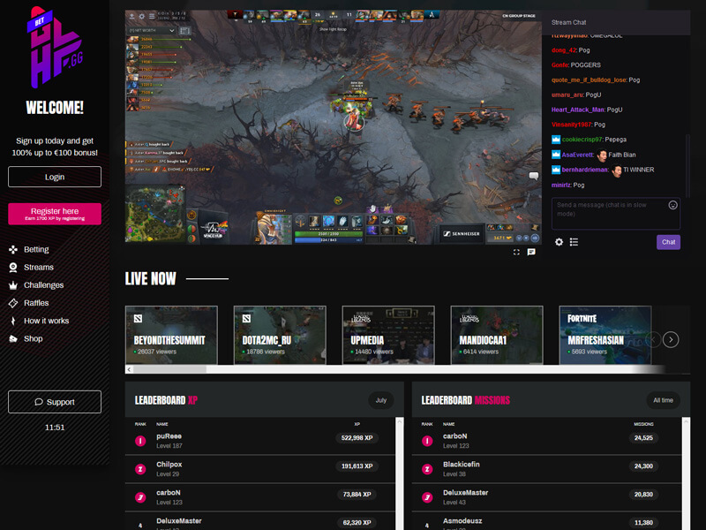Screen dimensions: 706x530
Task: Click the Leaderboard Missions vertical scrollbar
Action: tap(687, 473)
